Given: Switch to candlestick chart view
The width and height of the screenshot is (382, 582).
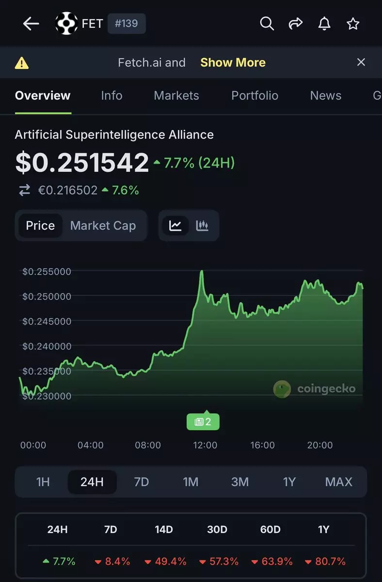Looking at the screenshot, I should (x=202, y=226).
